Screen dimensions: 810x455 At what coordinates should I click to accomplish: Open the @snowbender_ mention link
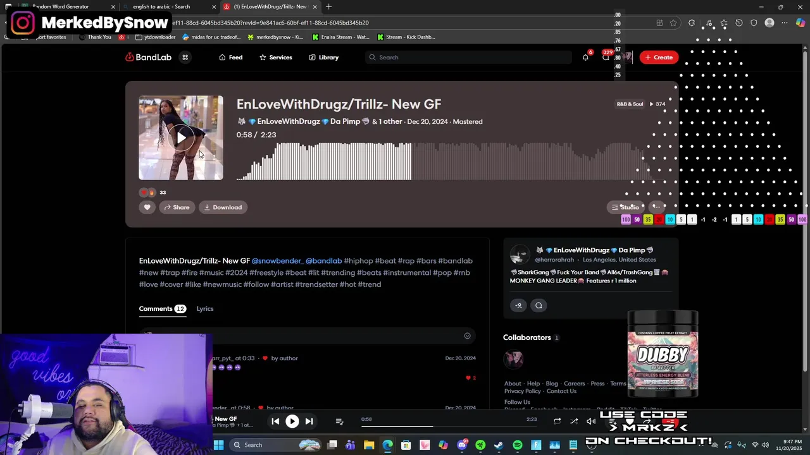278,261
